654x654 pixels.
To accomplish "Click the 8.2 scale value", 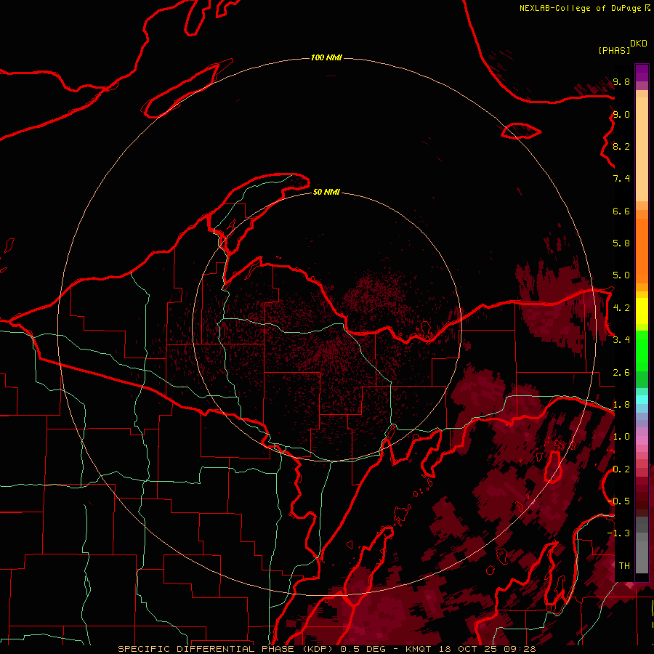I will point(621,146).
